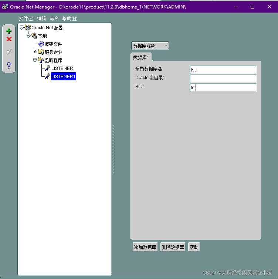Click the Oracle Net Manager title bar icon
This screenshot has height=279, width=278.
(x=5, y=7)
